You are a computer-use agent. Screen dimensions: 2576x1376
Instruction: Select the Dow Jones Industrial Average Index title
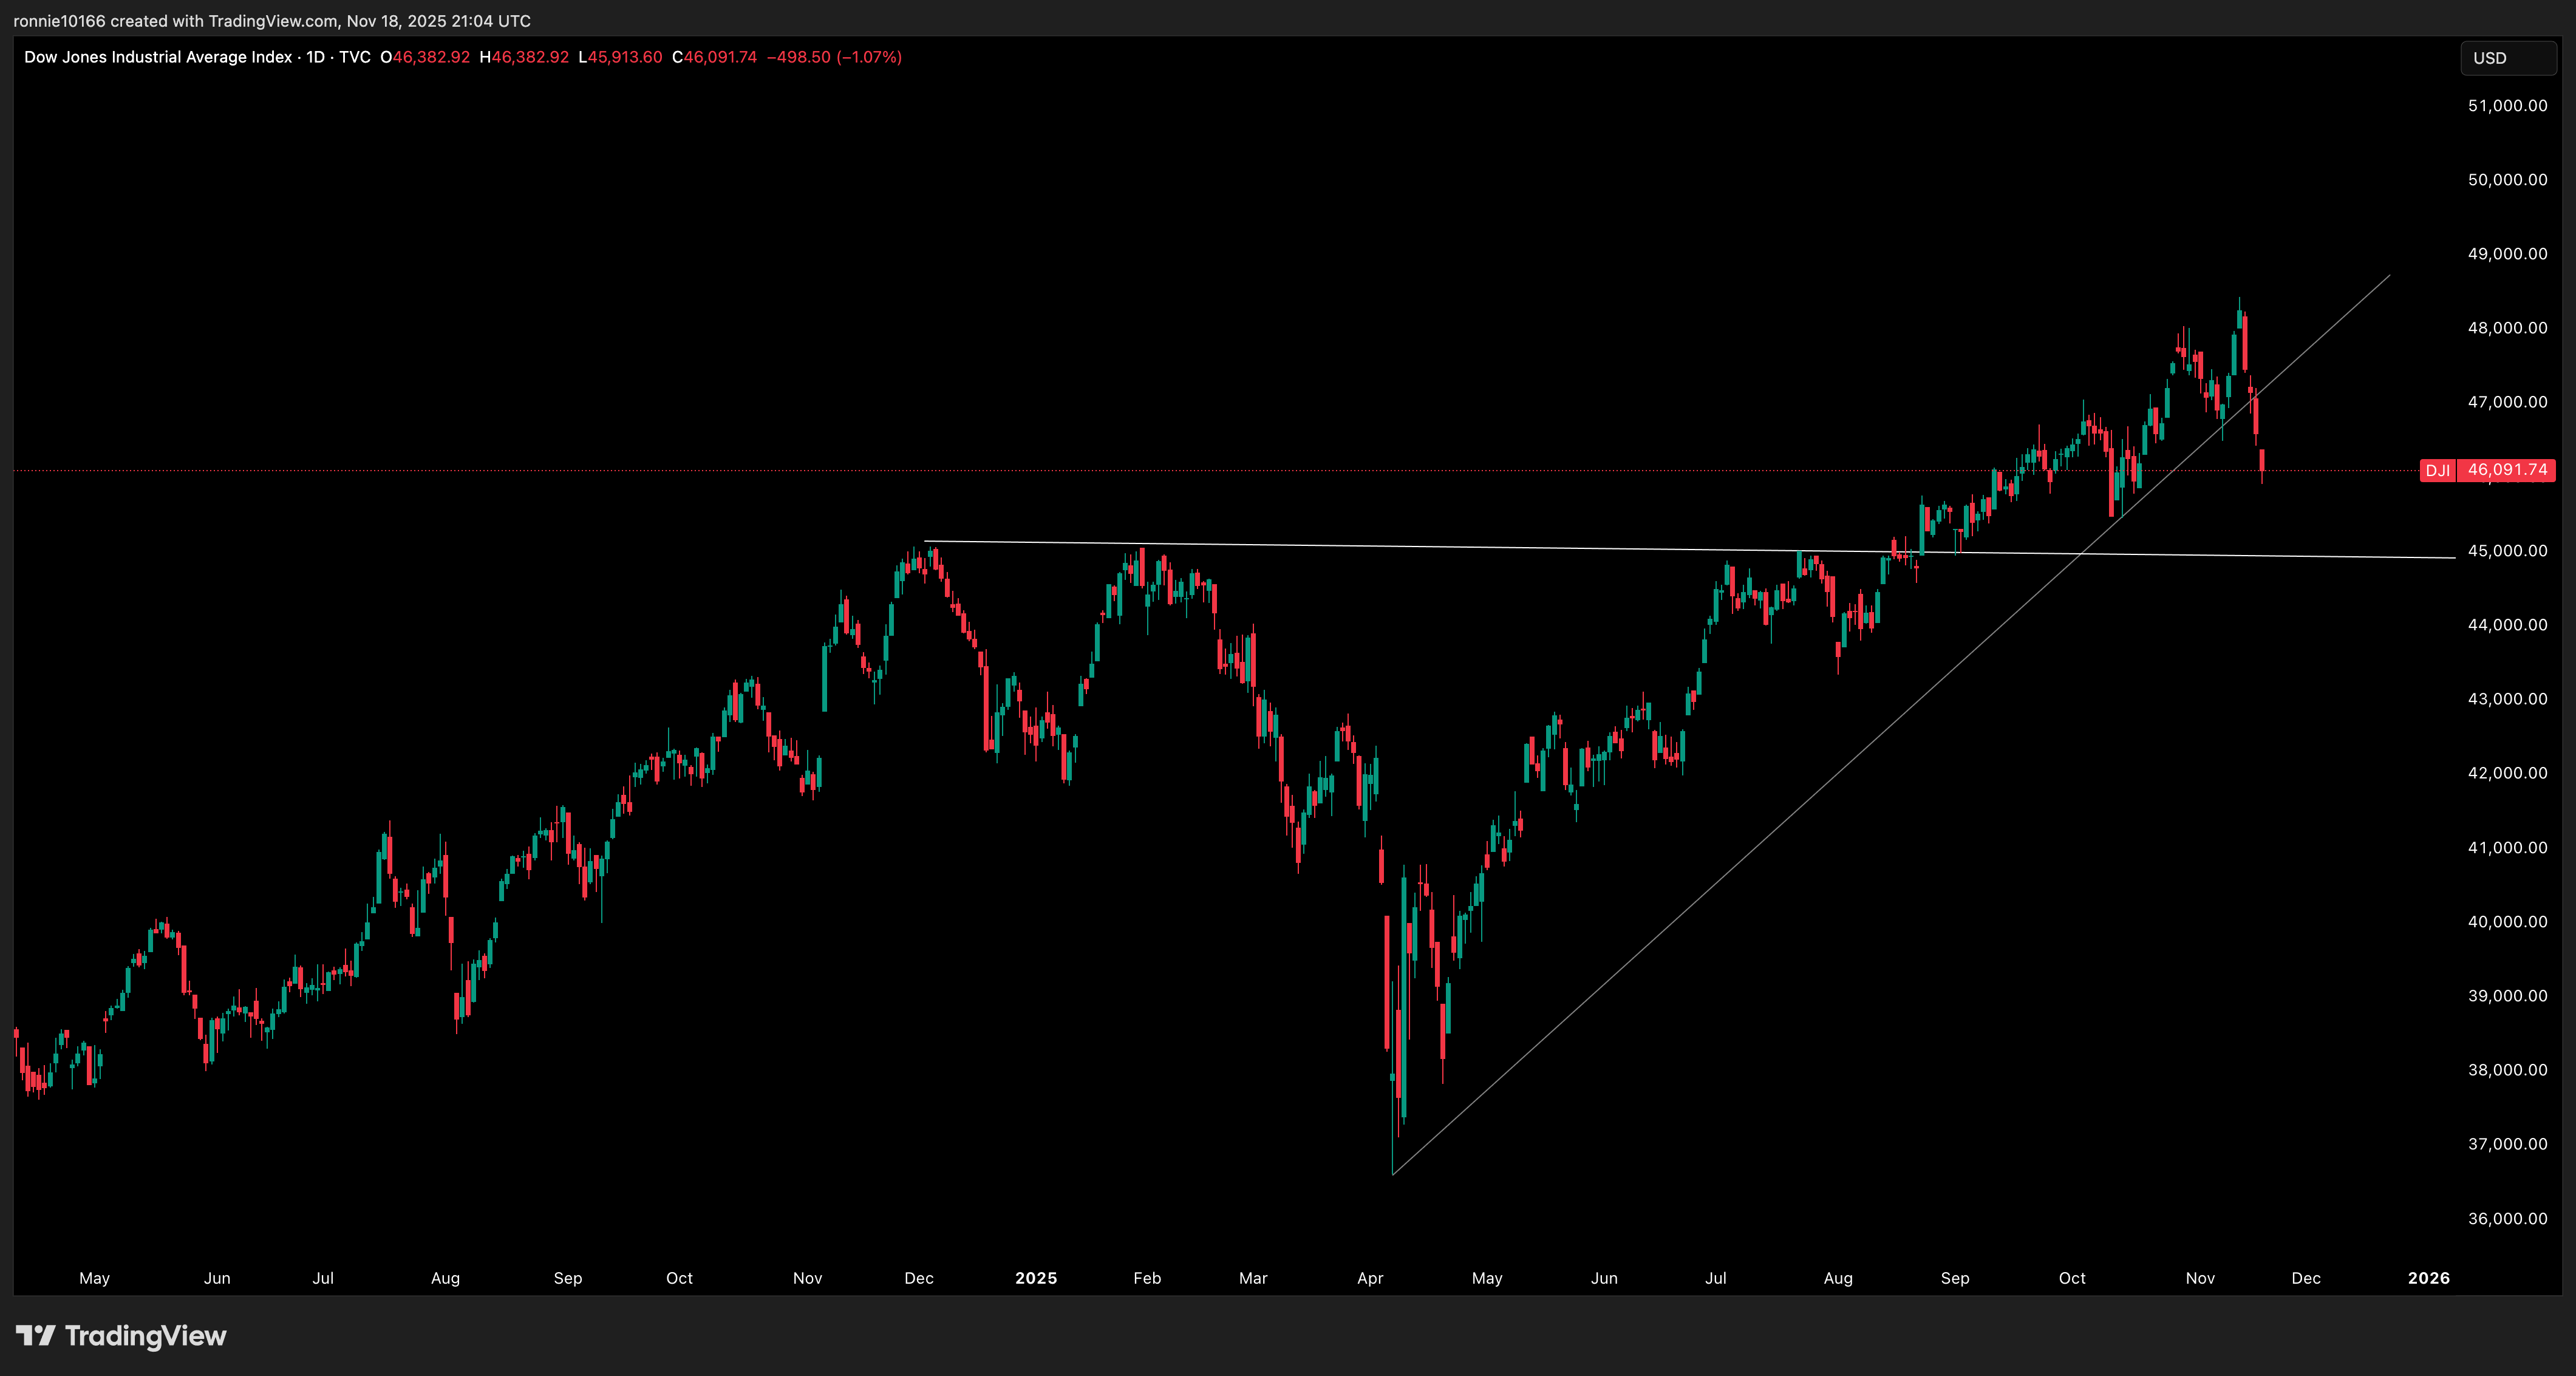pyautogui.click(x=158, y=57)
